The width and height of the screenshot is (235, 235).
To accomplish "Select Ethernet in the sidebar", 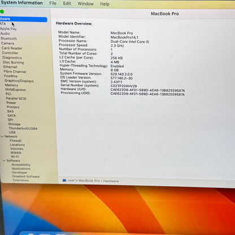I will (10, 67).
